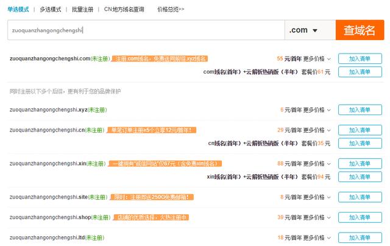Screen dimensions: 390x246
Task: Click zuoquanzhangongchengshi.xyz domain name text
Action: coord(48,110)
